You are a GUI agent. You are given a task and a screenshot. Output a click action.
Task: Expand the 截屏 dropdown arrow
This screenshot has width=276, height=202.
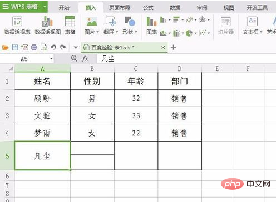[x=117, y=32]
